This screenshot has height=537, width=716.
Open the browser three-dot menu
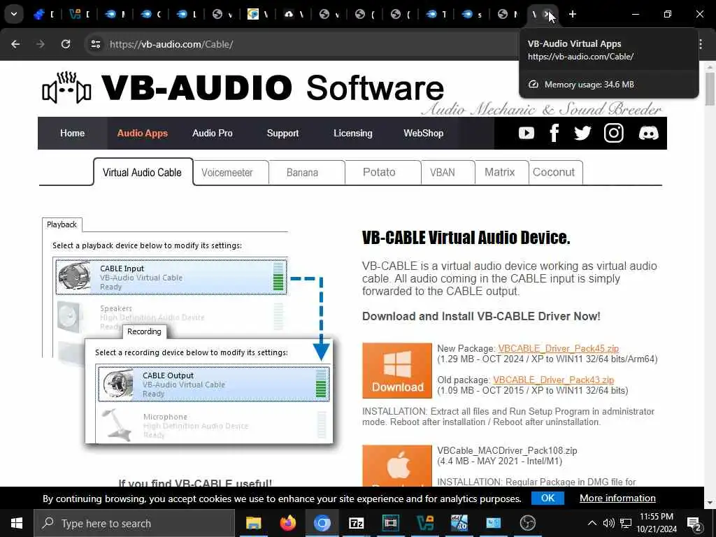701,44
